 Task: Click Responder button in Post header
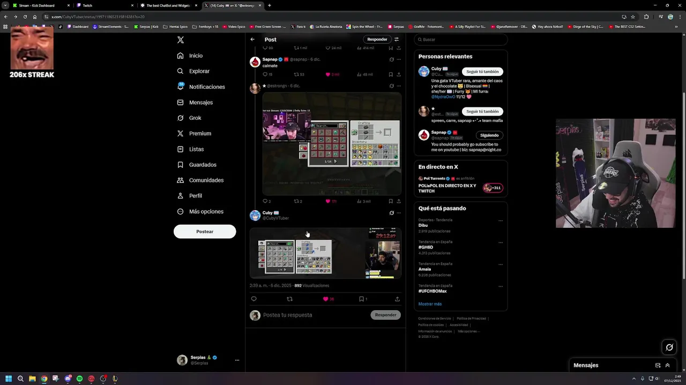377,39
